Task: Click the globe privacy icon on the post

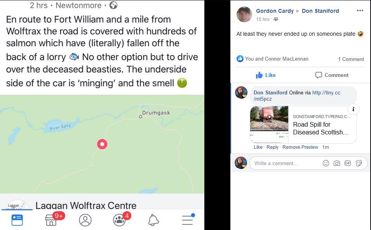Action: coord(113,5)
